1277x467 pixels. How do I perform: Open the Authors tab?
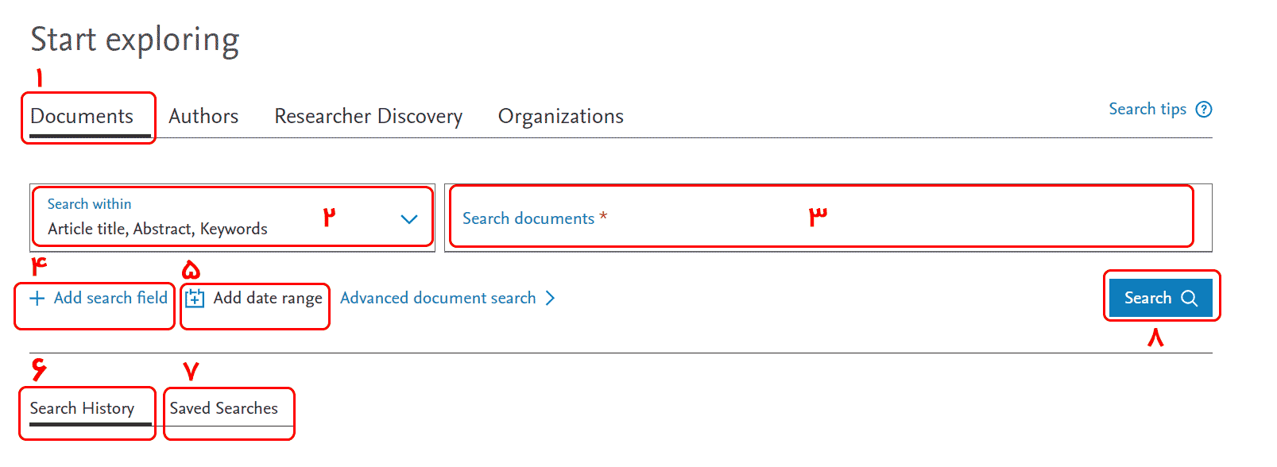[x=203, y=117]
